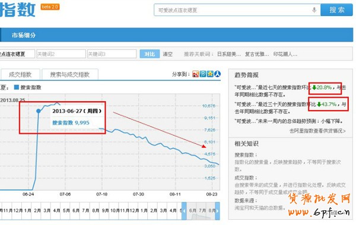356x225 pixels.
Task: Click the 相关知识 panel heading
Action: [x=246, y=144]
